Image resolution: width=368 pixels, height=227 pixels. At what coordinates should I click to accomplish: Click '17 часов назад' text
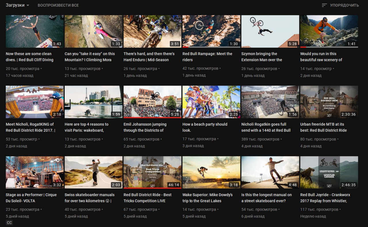20,75
